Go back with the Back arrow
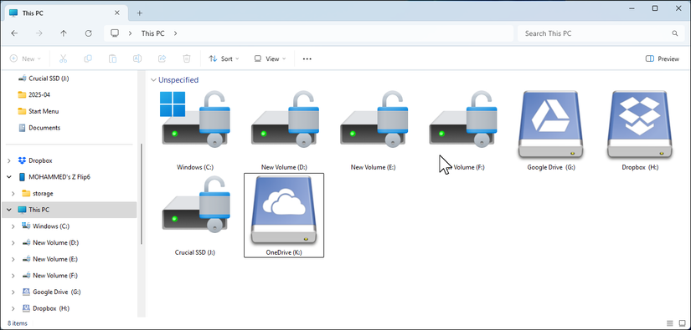The height and width of the screenshot is (330, 691). click(x=14, y=33)
